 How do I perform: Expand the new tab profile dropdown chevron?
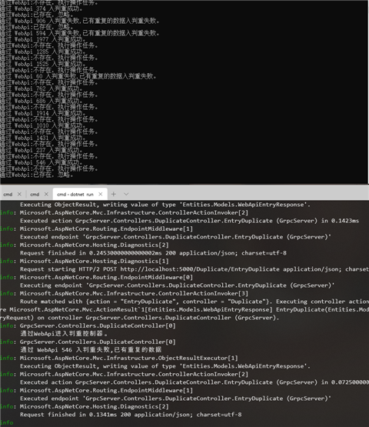[126, 194]
